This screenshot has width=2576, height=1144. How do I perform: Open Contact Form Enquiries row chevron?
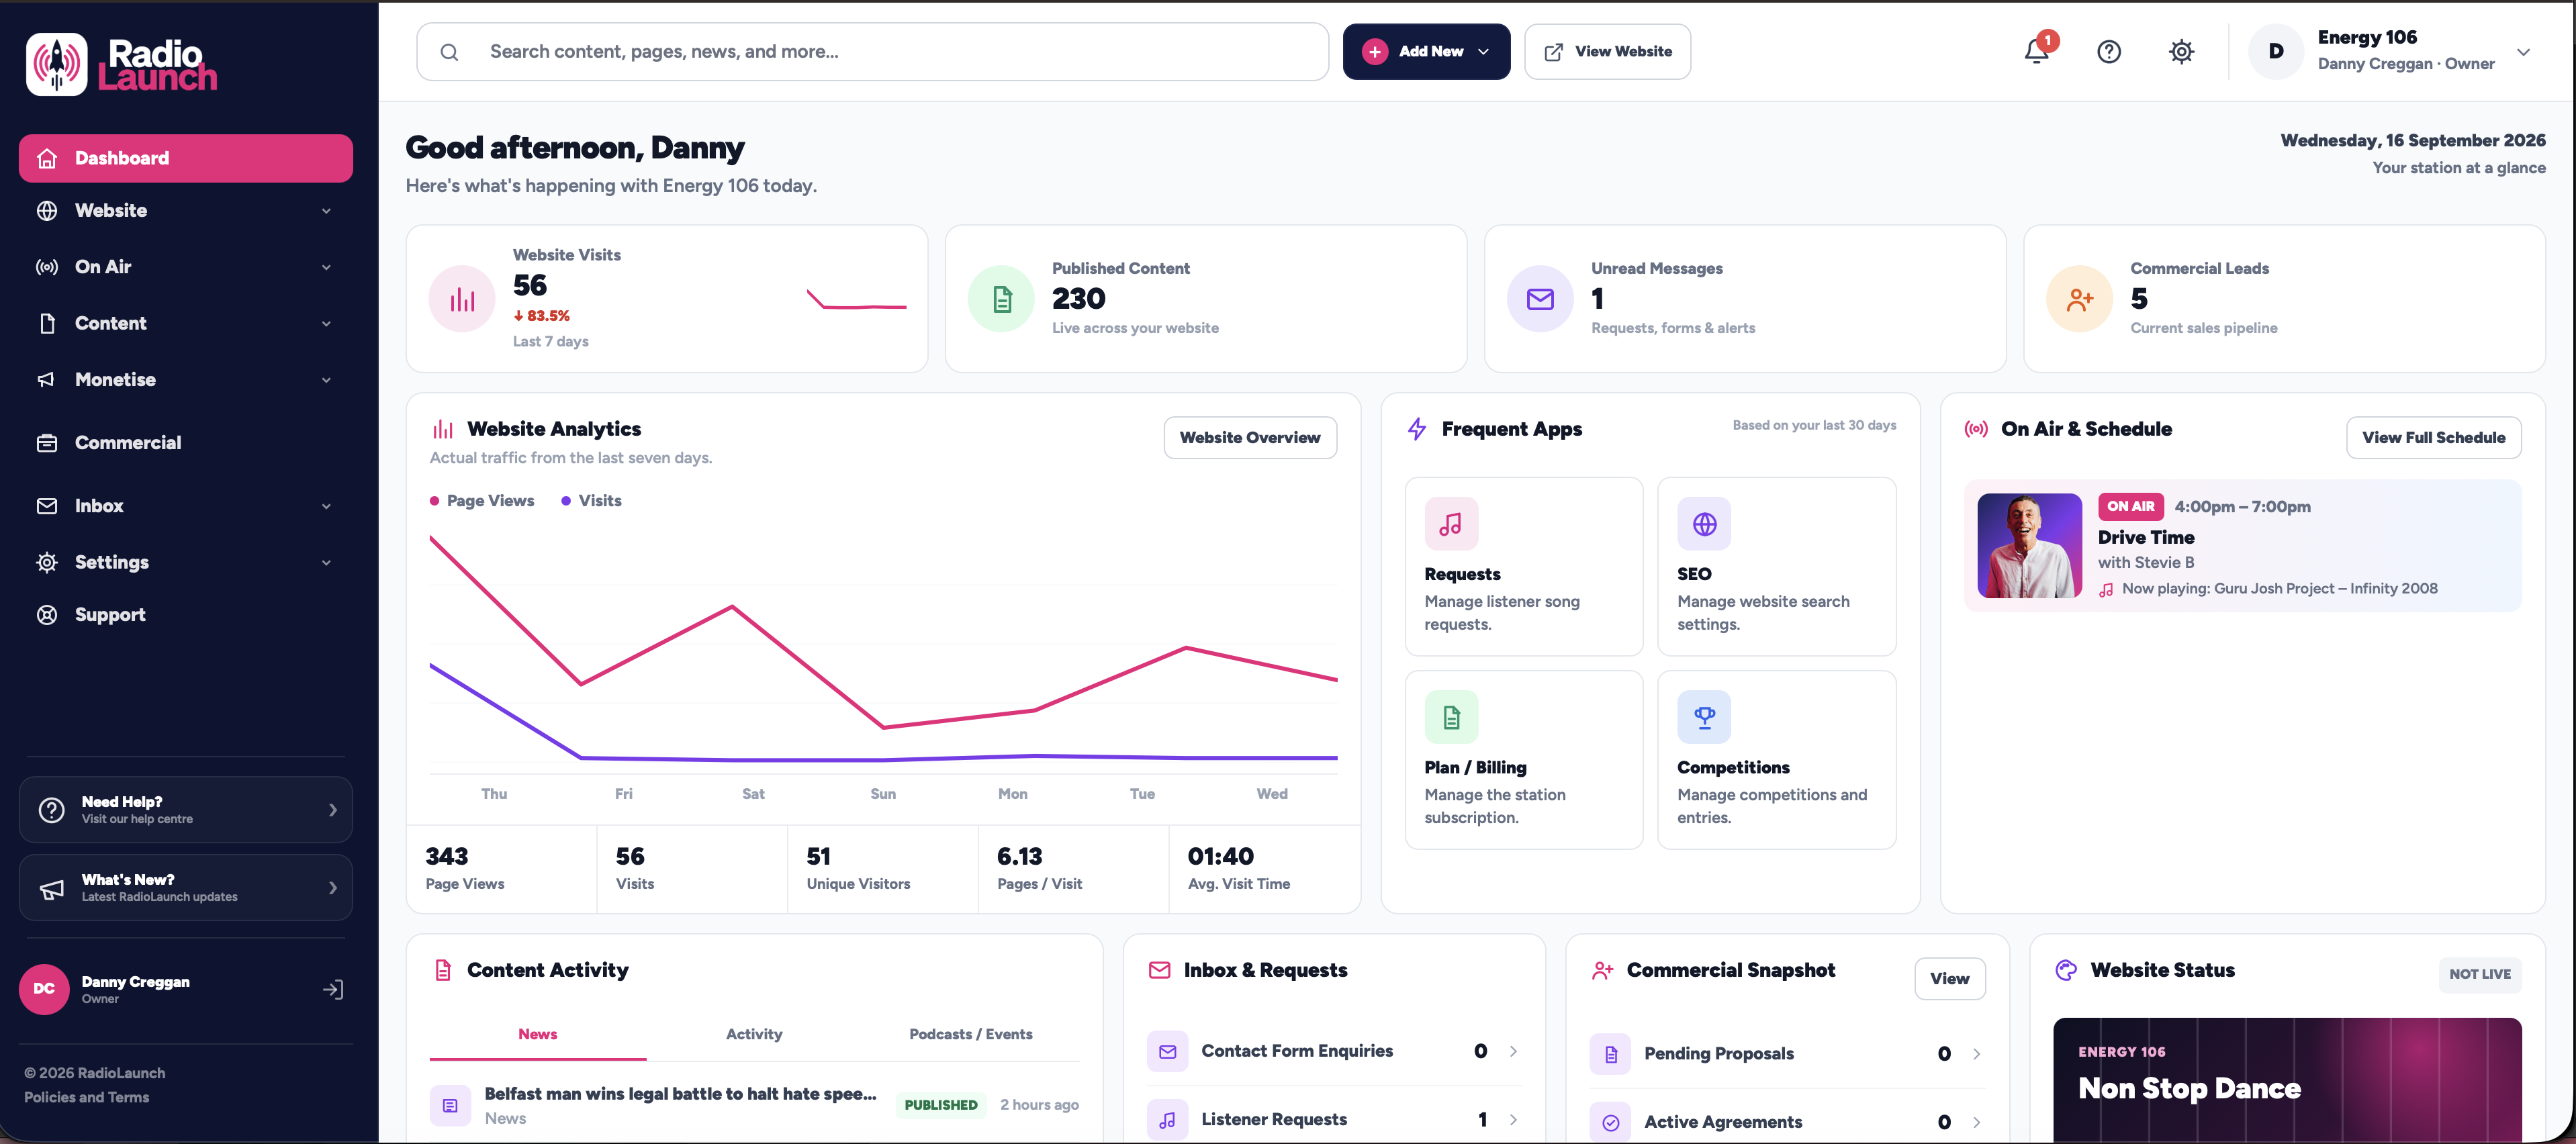1513,1051
